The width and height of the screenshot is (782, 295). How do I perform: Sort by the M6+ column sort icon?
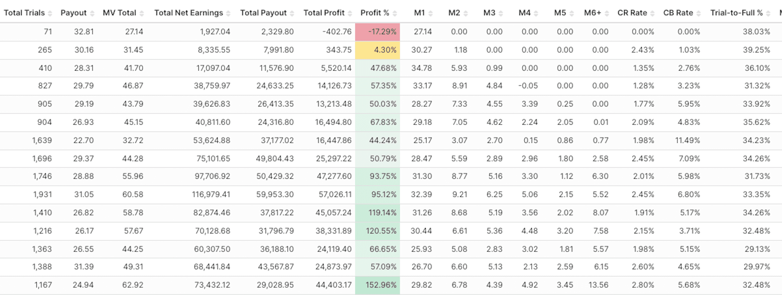tap(607, 13)
